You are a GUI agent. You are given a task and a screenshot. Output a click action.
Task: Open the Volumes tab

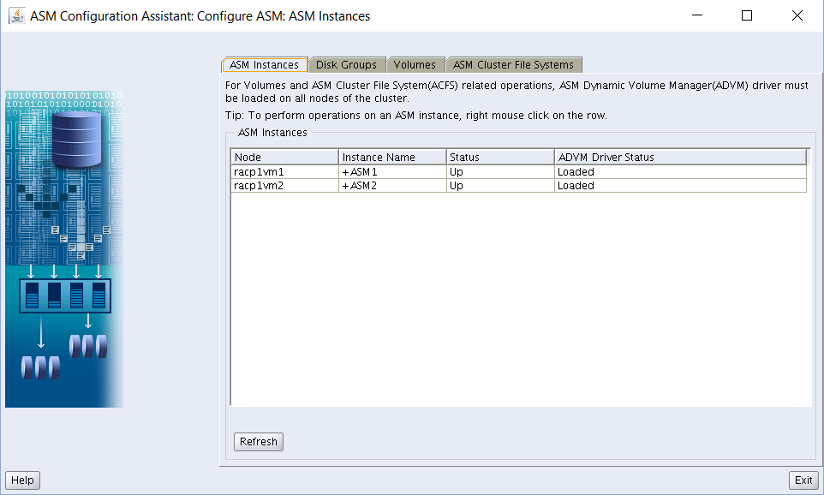tap(415, 65)
